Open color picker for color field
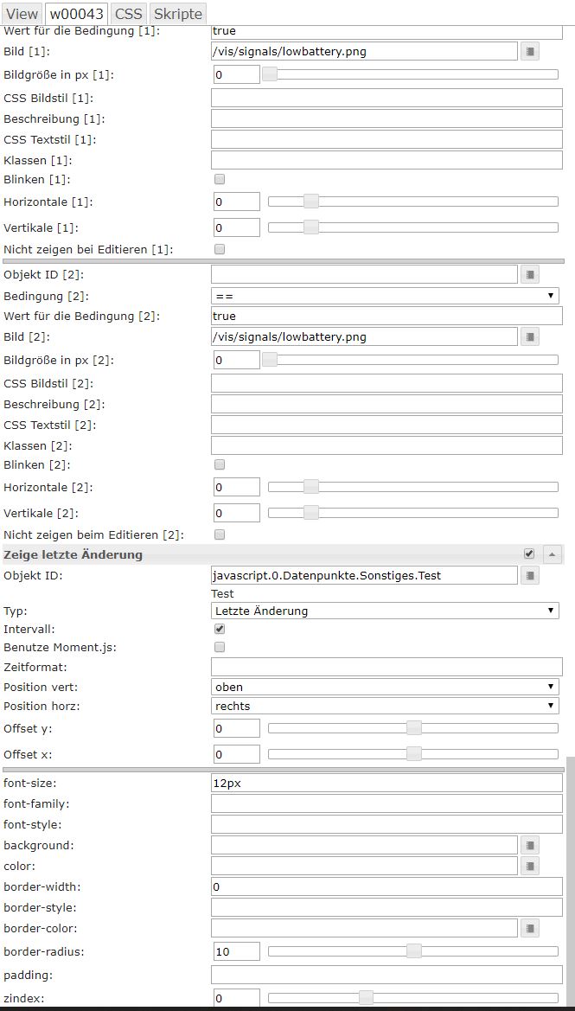 [530, 867]
